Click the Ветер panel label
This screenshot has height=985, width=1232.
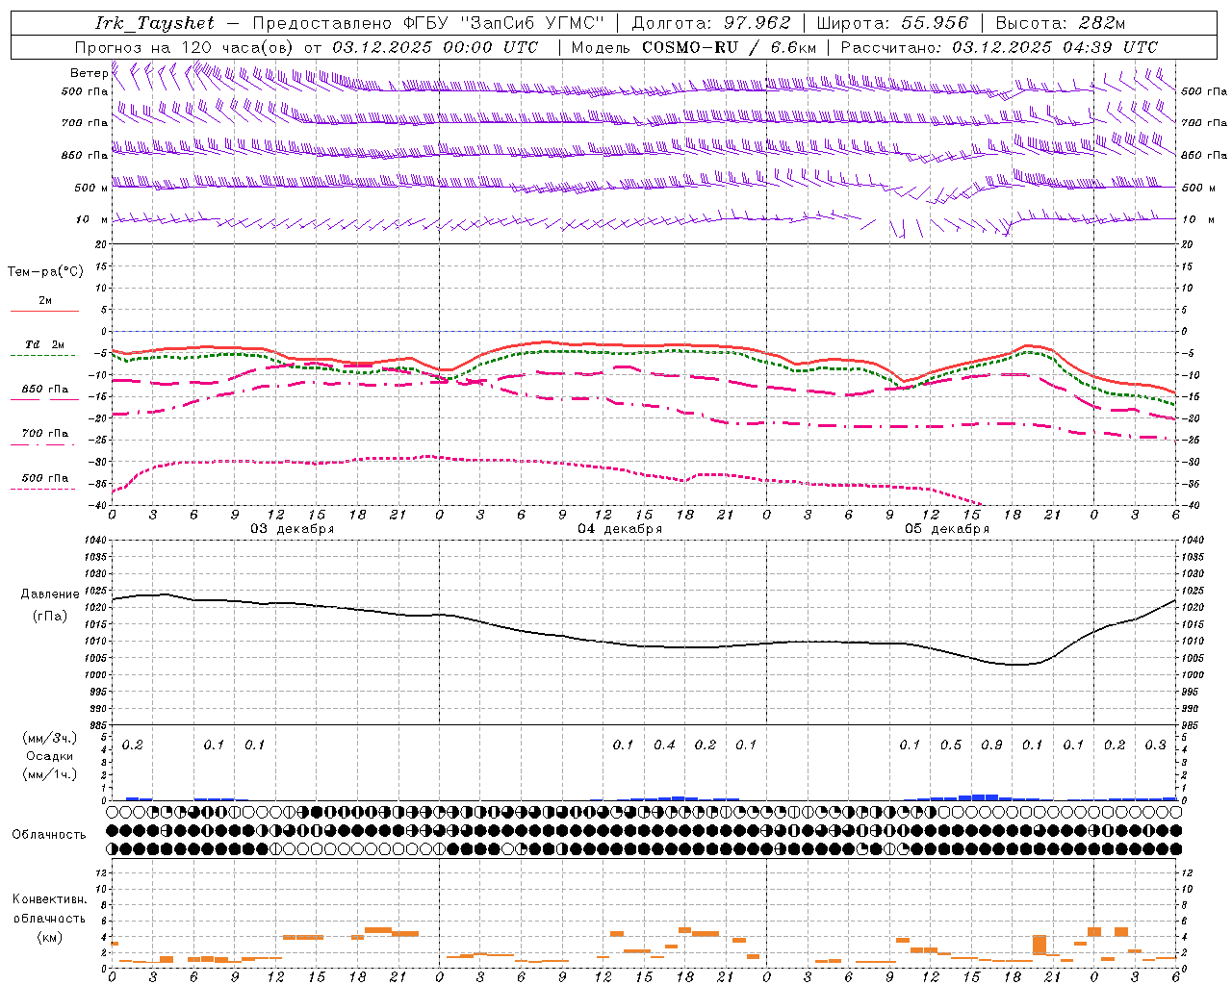(89, 73)
